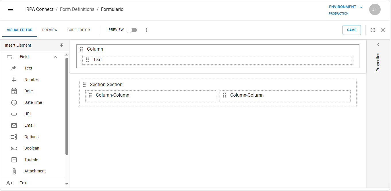This screenshot has height=191, width=391.
Task: Choose the Attachment paperclip element
Action: pos(14,171)
